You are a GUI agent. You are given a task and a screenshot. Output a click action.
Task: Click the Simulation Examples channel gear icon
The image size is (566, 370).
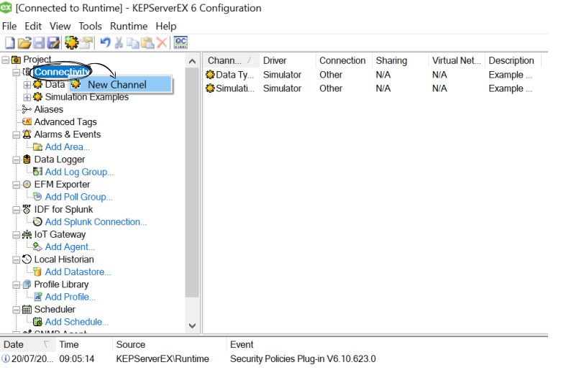37,97
